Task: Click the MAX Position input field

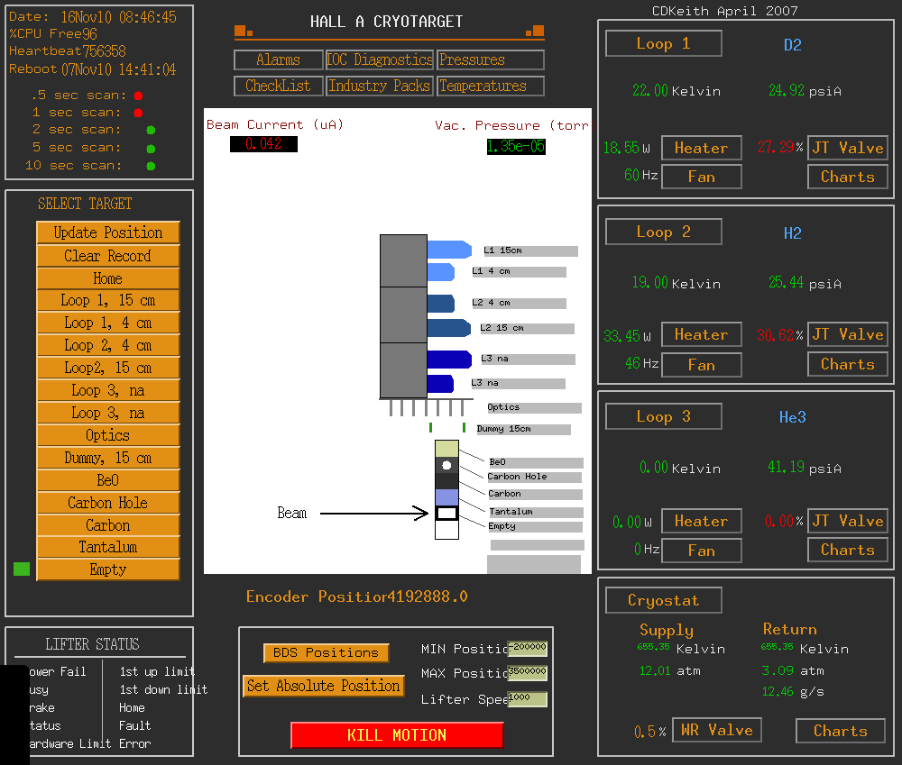Action: (527, 672)
